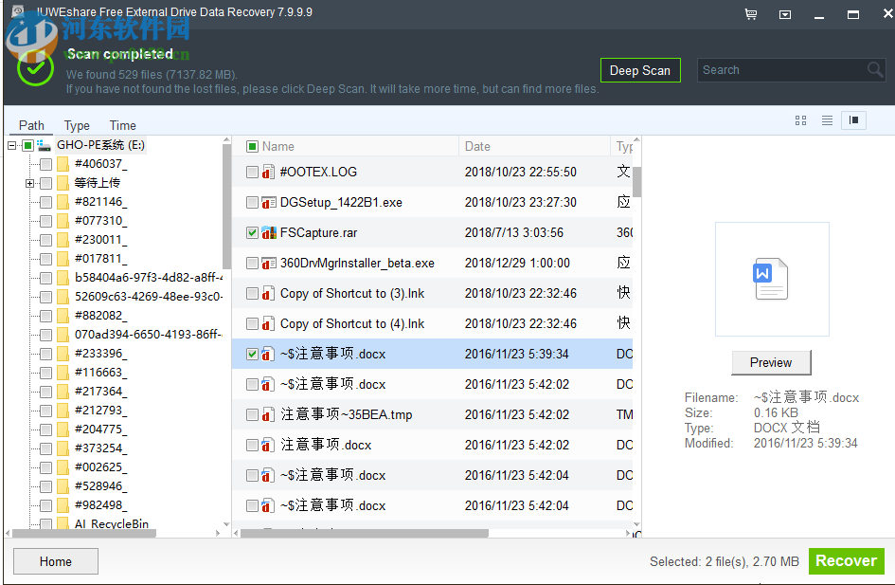
Task: Click the shopping cart icon in title bar
Action: [x=751, y=13]
